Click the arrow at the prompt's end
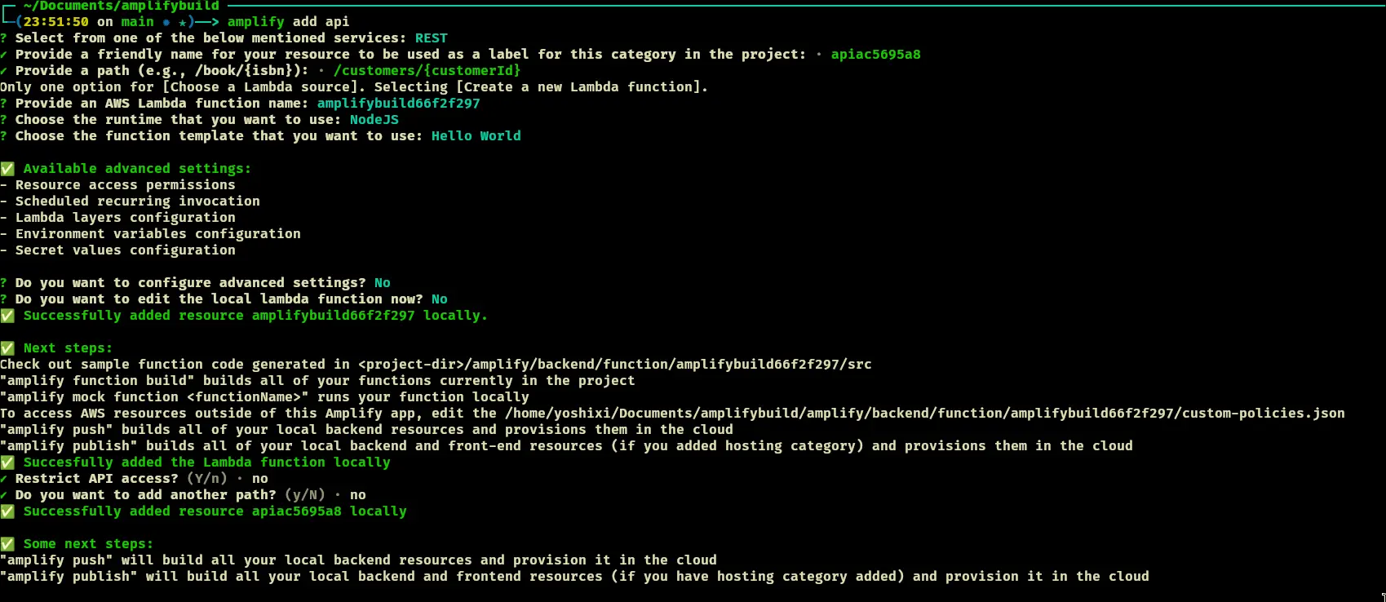 pyautogui.click(x=207, y=22)
